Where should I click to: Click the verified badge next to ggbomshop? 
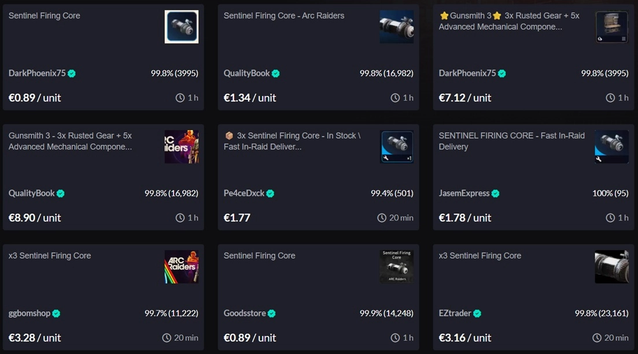[55, 313]
